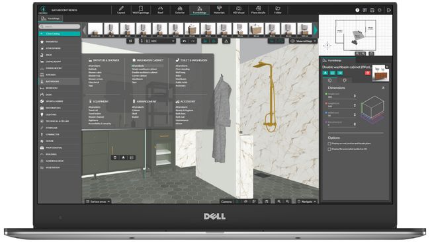Enable display associated symbol in 2D checkbox
This screenshot has height=242, width=430.
coord(329,149)
